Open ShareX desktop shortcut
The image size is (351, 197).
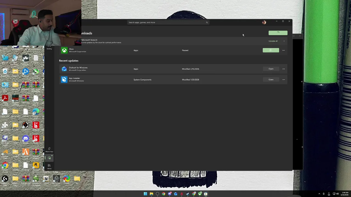(66, 180)
